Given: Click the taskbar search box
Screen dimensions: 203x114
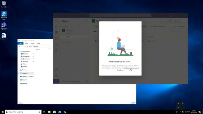Looking at the screenshot, I should click(x=23, y=112).
